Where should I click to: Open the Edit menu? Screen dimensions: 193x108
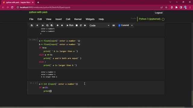[x=40, y=19]
